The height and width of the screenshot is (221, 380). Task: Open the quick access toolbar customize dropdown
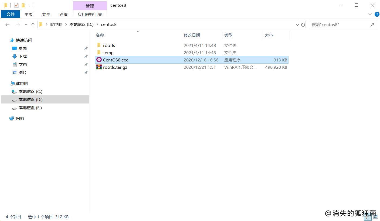(29, 6)
